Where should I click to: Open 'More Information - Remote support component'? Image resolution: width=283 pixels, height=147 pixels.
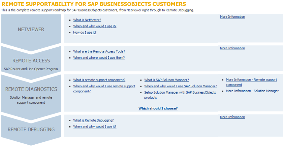[251, 80]
